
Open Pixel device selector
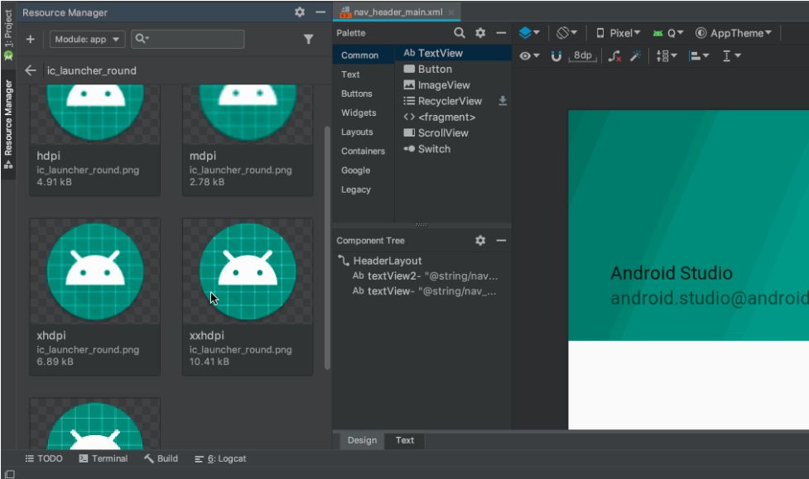click(618, 33)
